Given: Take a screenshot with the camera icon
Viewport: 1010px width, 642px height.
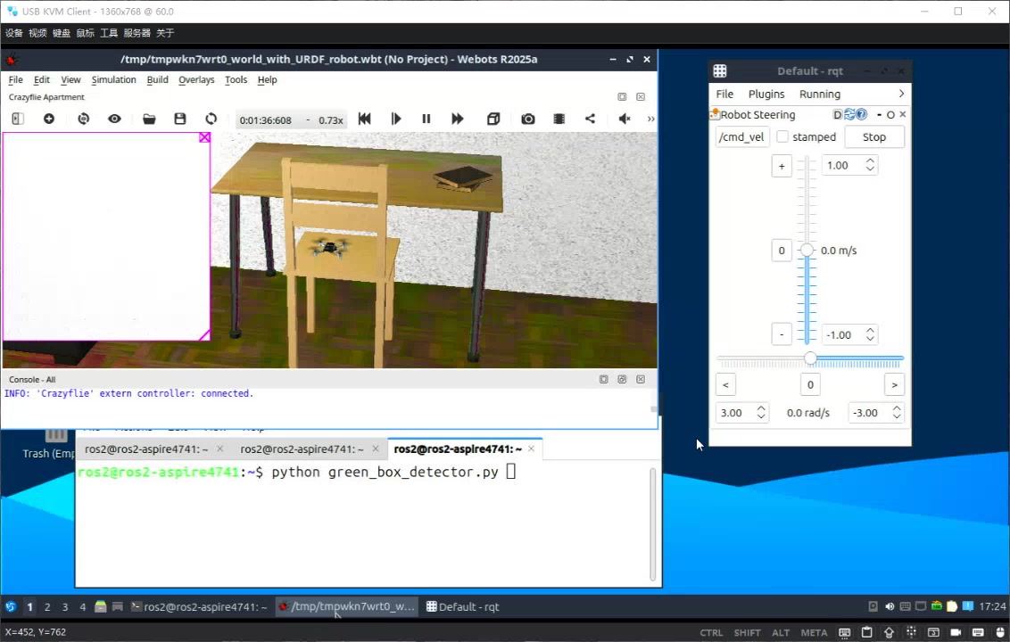Looking at the screenshot, I should point(528,119).
